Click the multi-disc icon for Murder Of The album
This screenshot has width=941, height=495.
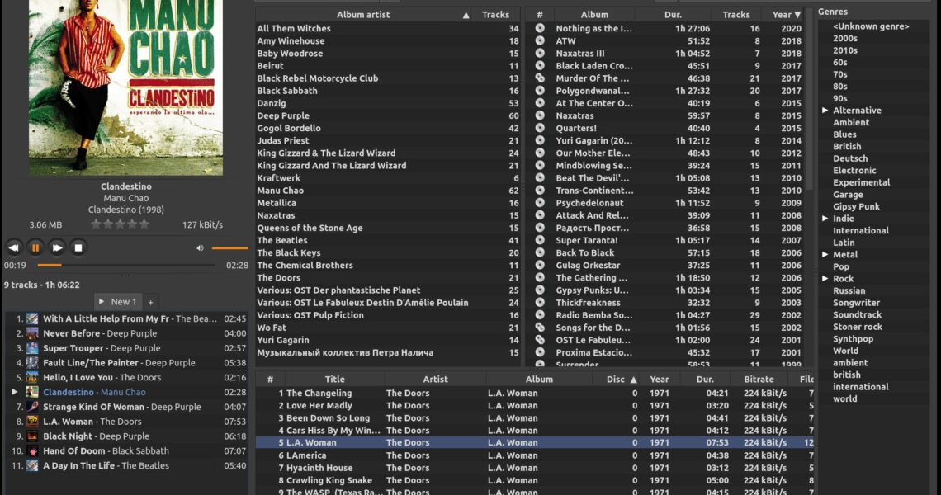tap(540, 78)
